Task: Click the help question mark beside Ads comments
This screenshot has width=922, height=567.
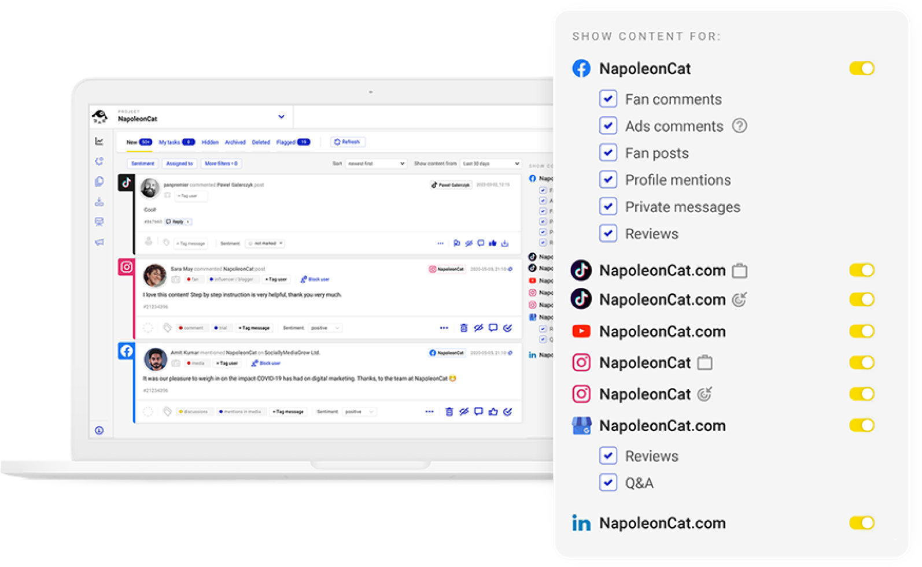Action: [x=739, y=125]
